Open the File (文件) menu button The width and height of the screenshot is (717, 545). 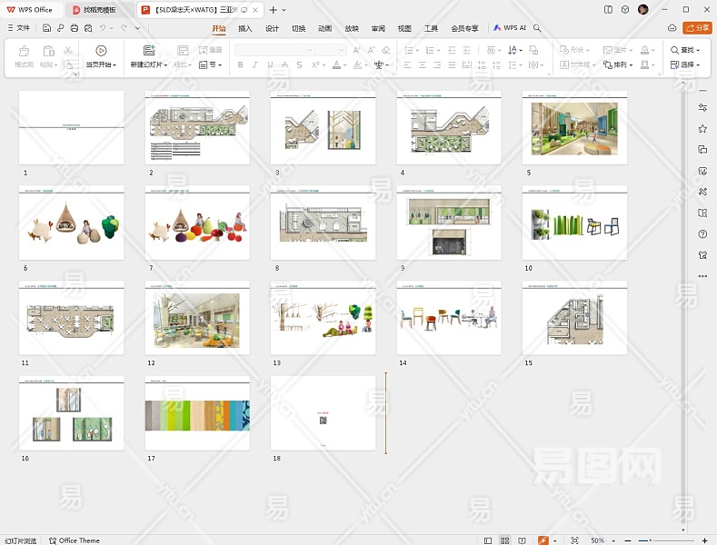coord(18,28)
